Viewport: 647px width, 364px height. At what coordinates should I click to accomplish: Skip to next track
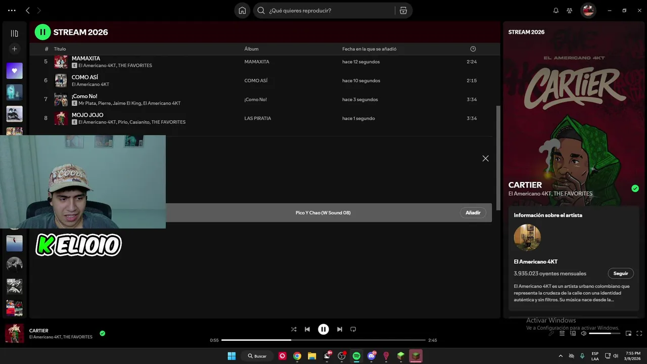click(340, 329)
